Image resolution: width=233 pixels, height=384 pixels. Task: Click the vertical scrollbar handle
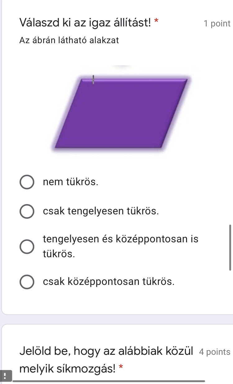(230, 248)
